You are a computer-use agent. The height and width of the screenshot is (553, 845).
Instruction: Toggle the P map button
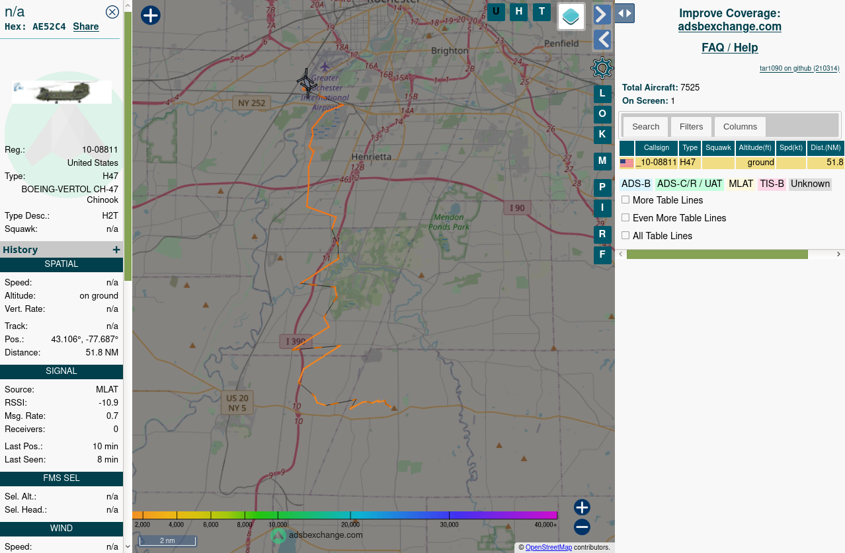602,188
